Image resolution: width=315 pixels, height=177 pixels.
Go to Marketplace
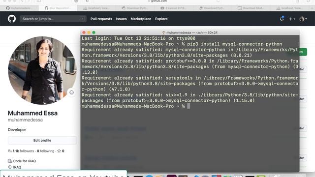click(141, 19)
